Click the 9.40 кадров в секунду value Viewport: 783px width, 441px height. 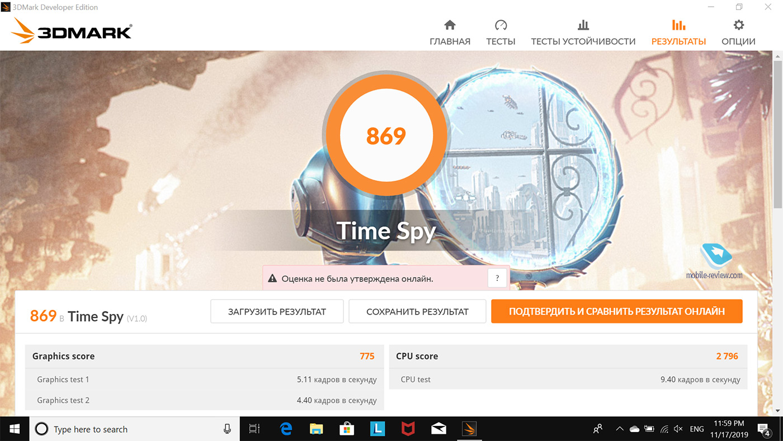click(700, 379)
